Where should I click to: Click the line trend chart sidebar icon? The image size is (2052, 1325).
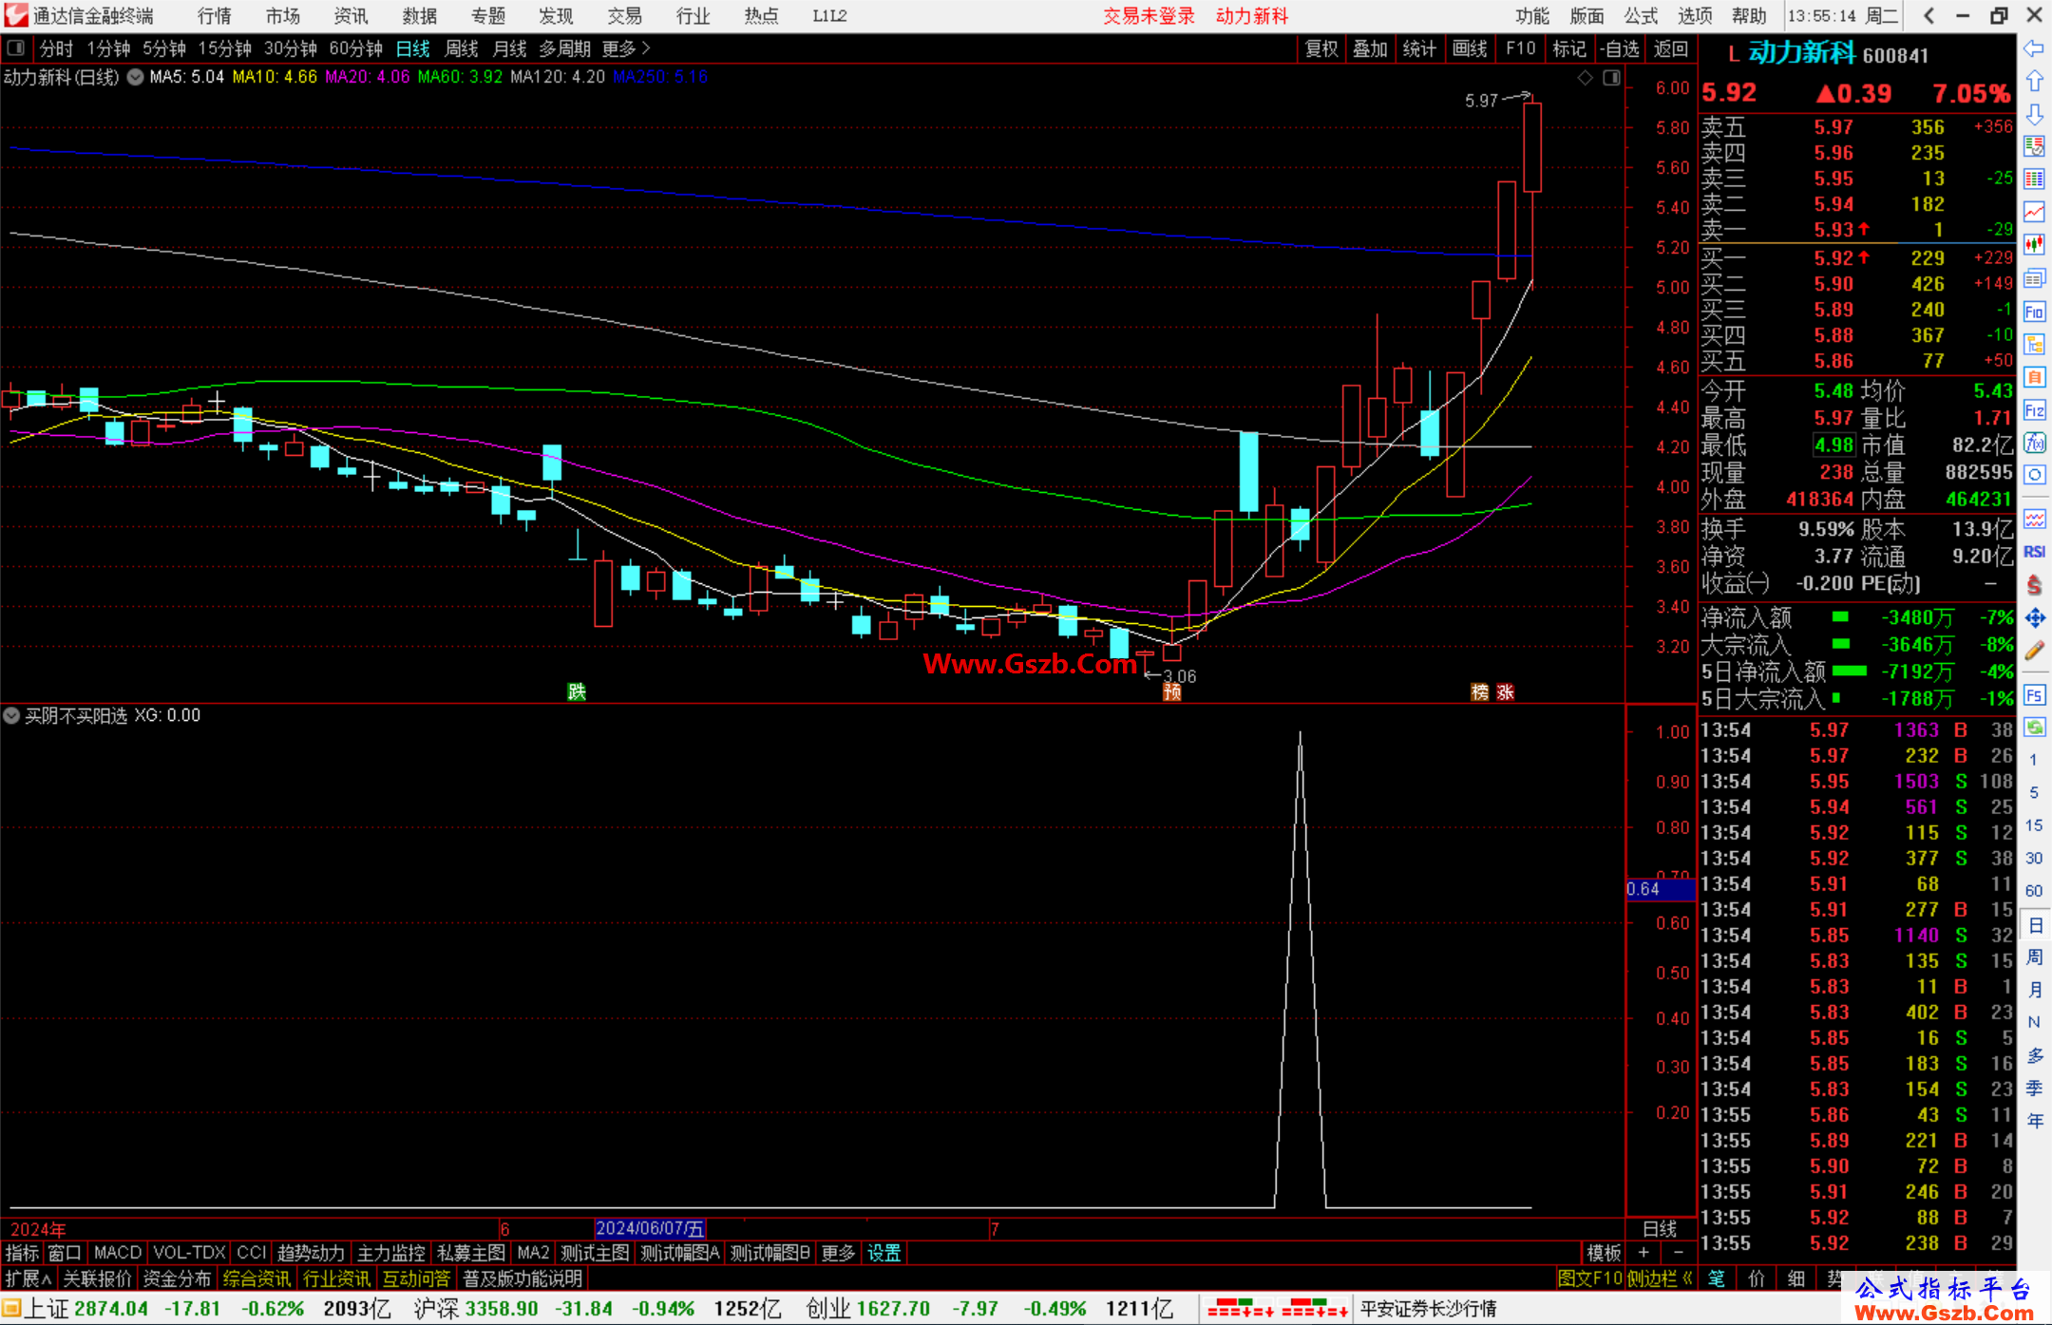(2034, 212)
